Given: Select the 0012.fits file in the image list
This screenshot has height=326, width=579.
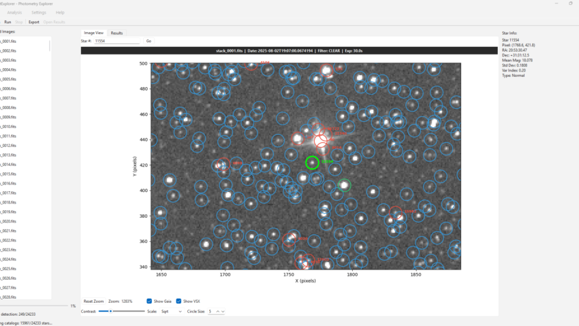Looking at the screenshot, I should (x=9, y=146).
